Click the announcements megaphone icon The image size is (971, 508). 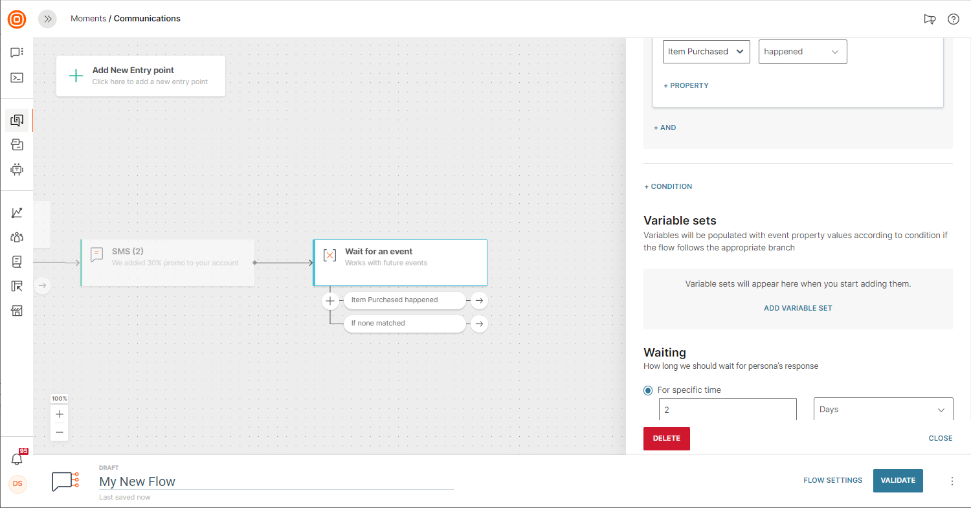click(930, 19)
